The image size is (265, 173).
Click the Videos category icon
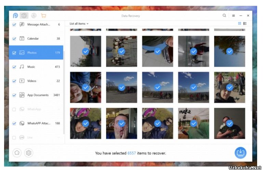pyautogui.click(x=22, y=81)
